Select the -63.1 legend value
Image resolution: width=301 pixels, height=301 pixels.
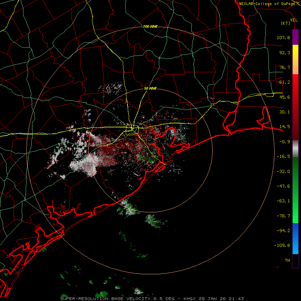(283, 201)
